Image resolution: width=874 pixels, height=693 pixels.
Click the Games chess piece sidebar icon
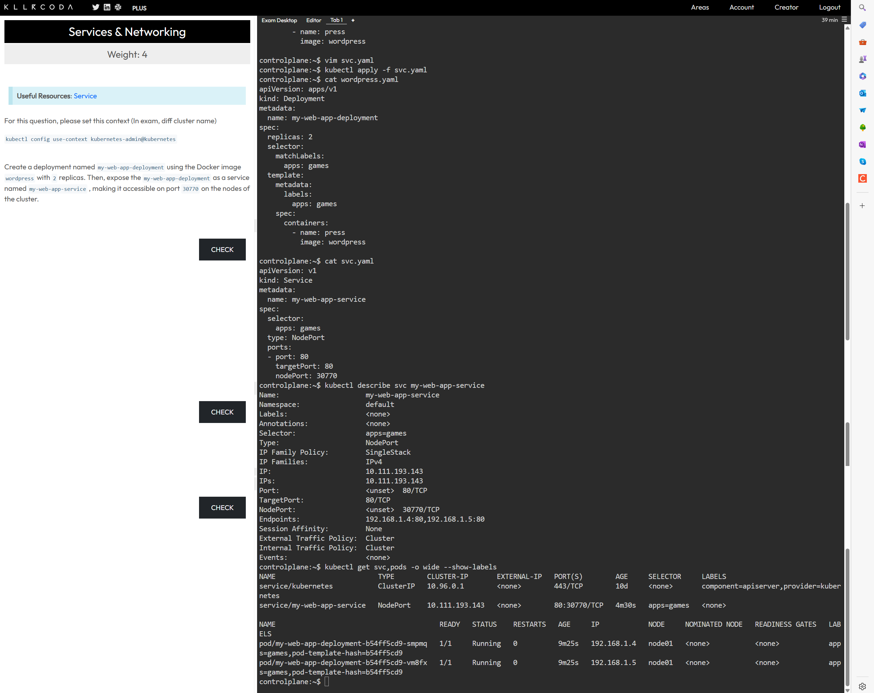click(862, 59)
